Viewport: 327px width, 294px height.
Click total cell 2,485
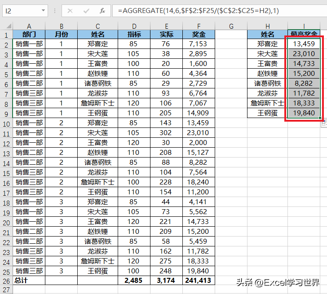[134, 281]
